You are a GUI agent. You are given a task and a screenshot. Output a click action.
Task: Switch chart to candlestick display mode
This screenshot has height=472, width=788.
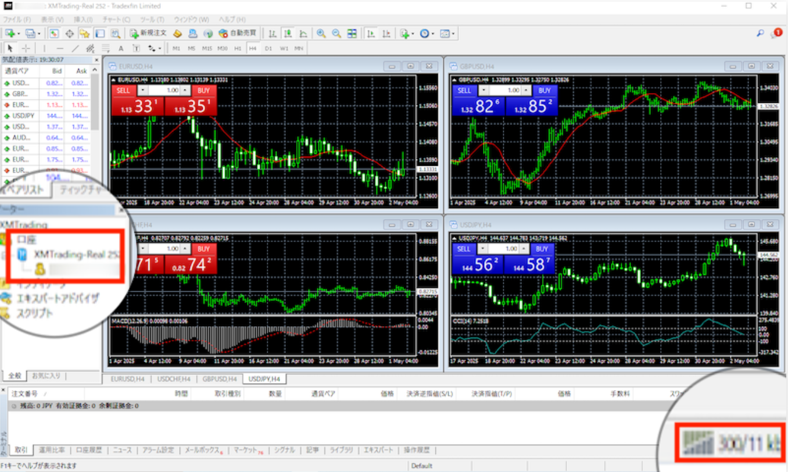[x=288, y=34]
